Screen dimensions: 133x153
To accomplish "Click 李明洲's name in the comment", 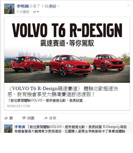I will click(20, 127).
